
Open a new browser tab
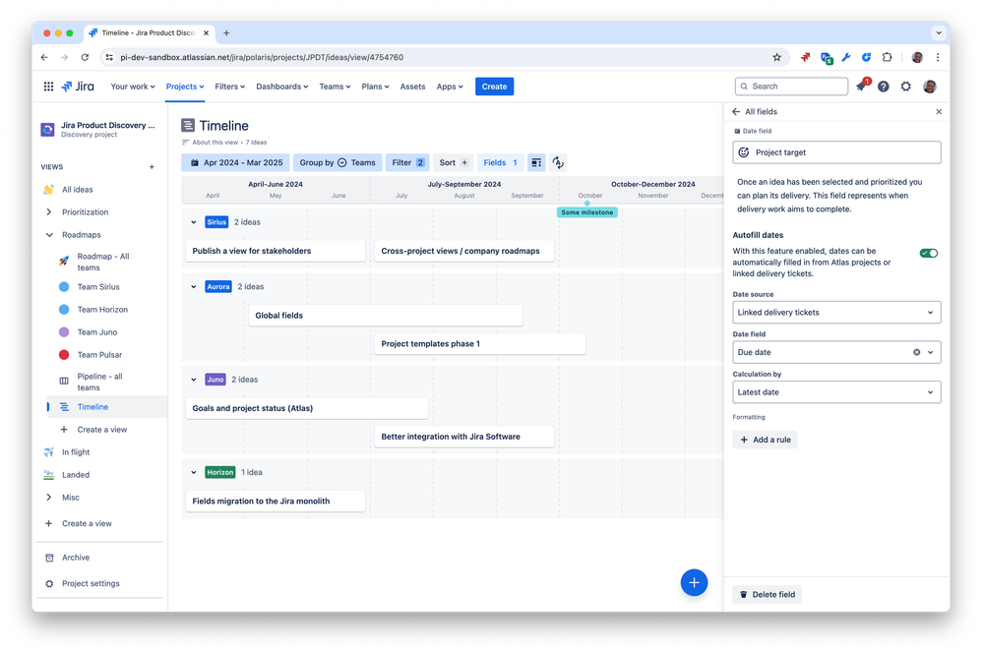coord(226,32)
